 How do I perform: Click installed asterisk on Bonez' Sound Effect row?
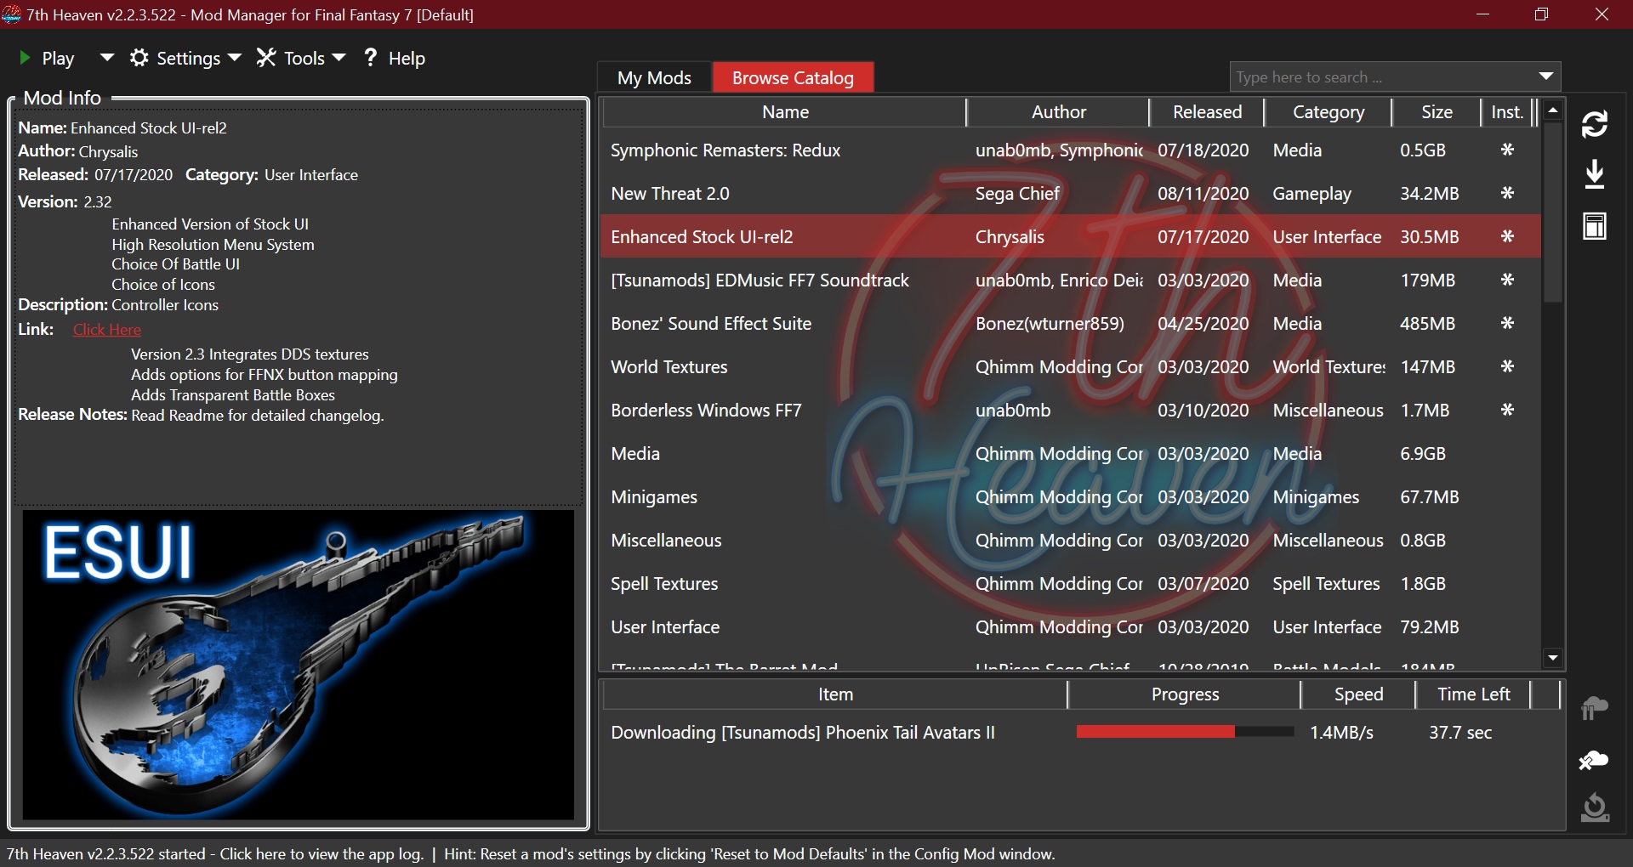point(1507,323)
